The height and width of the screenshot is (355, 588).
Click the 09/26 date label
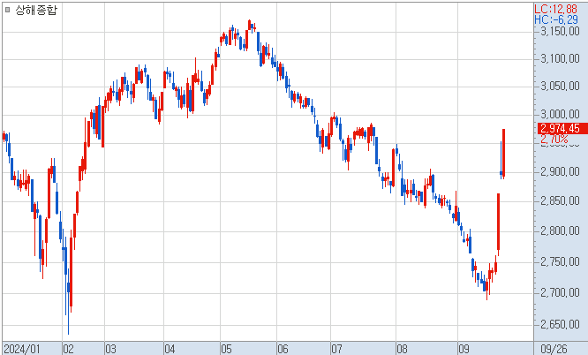point(553,347)
